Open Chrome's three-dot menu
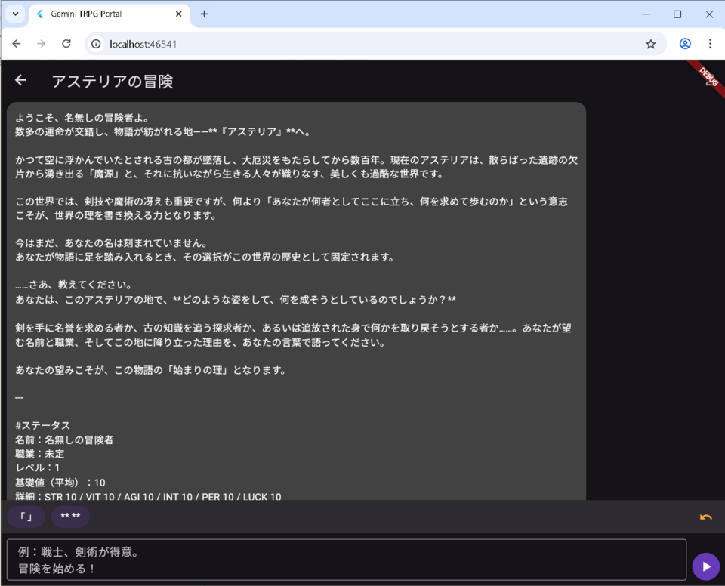This screenshot has width=725, height=586. point(710,44)
